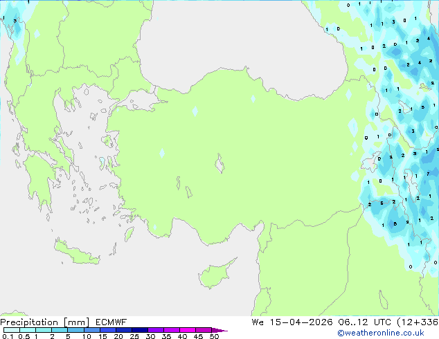The width and height of the screenshot is (439, 339).
Task: Click the legend value label '0.1'
Action: [x=8, y=336]
